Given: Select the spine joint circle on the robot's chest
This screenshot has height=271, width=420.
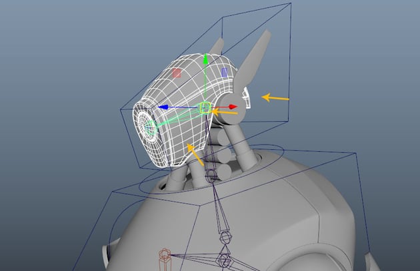Looking at the screenshot, I should pyautogui.click(x=225, y=237).
